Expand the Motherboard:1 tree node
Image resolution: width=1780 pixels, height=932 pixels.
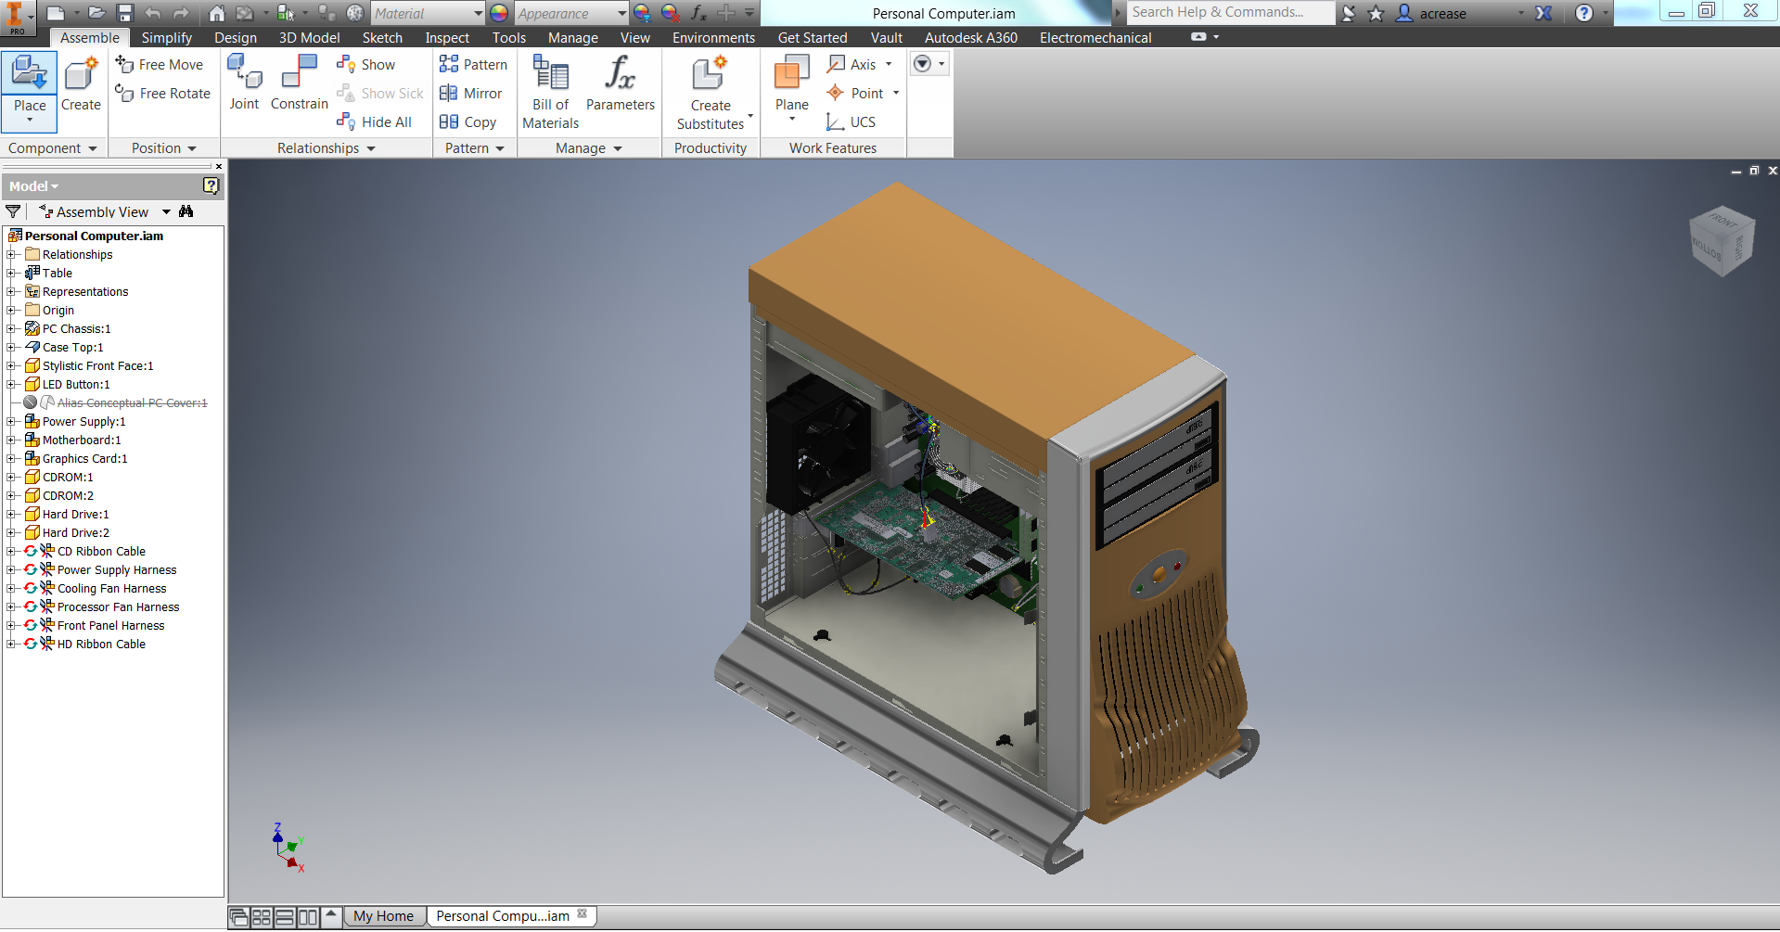pyautogui.click(x=9, y=440)
